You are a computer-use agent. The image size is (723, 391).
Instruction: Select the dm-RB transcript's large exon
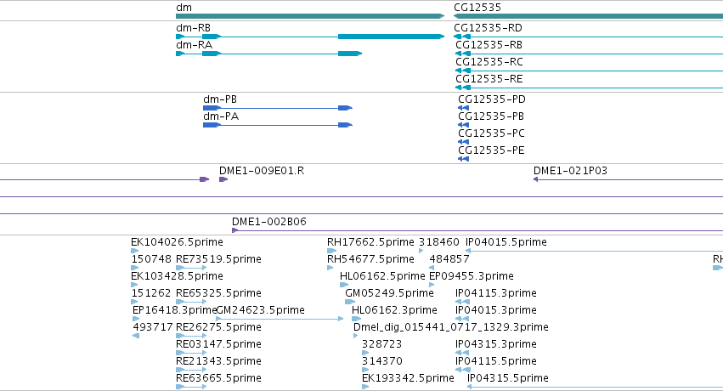(x=391, y=37)
